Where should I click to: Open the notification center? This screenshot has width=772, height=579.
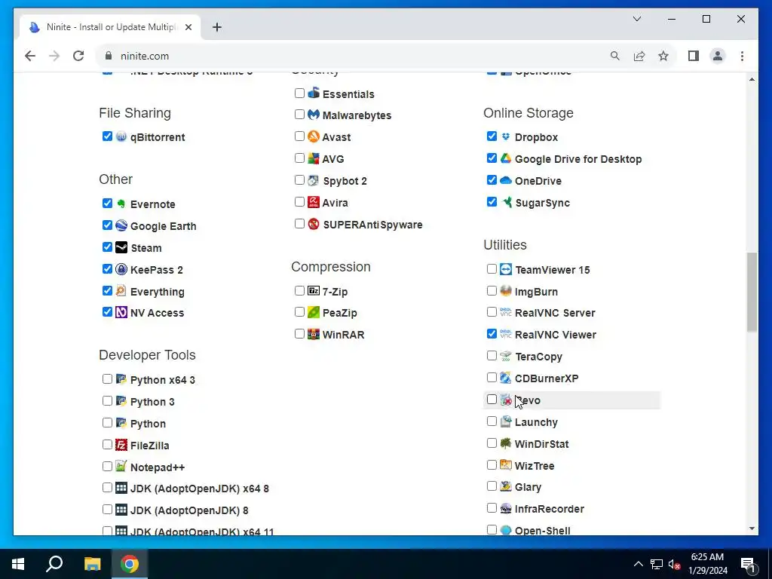(748, 564)
